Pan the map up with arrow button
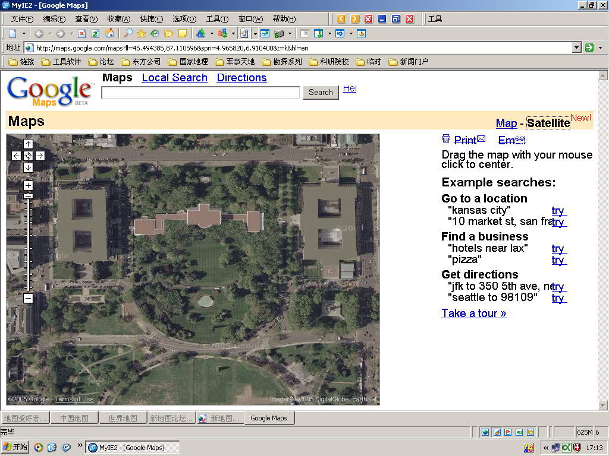 pos(28,144)
